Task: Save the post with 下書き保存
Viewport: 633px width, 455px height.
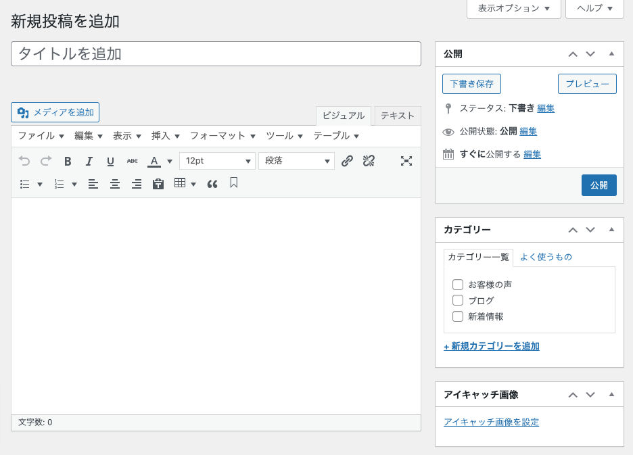Action: click(471, 84)
